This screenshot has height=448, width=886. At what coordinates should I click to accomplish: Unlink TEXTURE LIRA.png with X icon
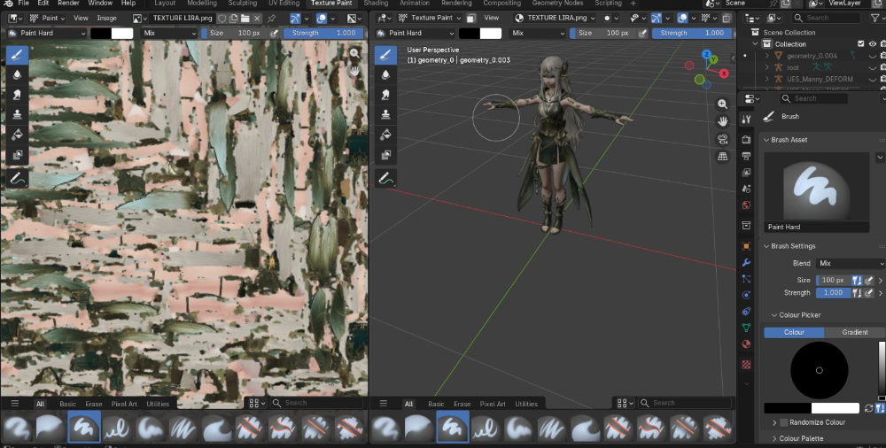(x=257, y=19)
